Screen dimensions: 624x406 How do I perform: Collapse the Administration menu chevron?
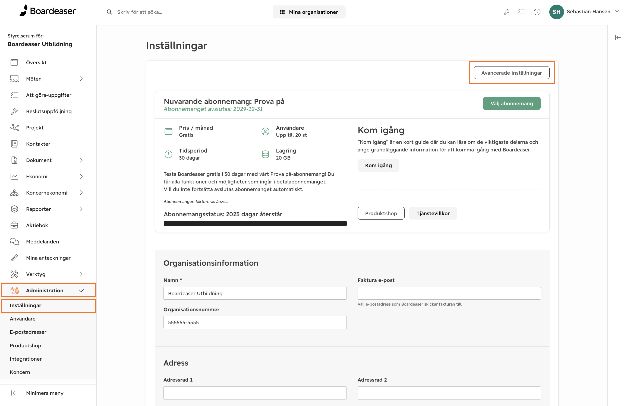81,290
